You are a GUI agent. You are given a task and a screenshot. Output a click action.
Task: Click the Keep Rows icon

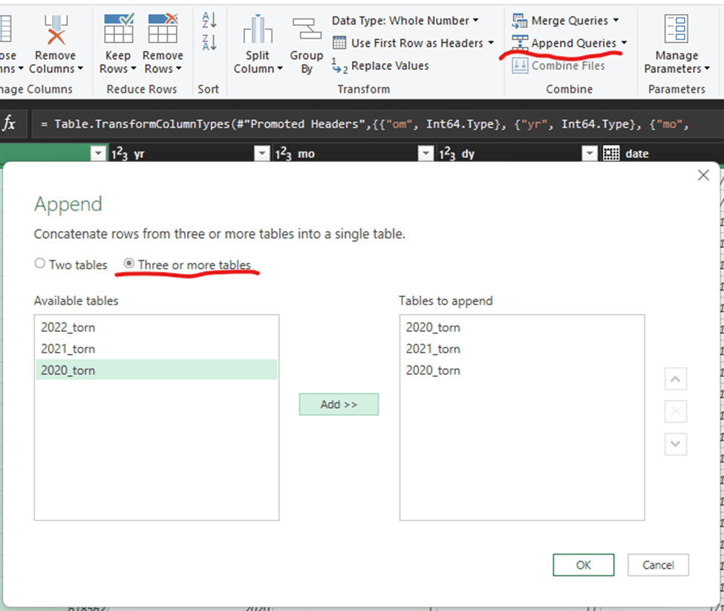pyautogui.click(x=118, y=30)
